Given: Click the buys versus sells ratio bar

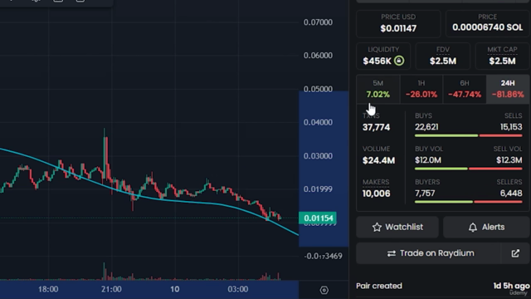Looking at the screenshot, I should point(468,135).
